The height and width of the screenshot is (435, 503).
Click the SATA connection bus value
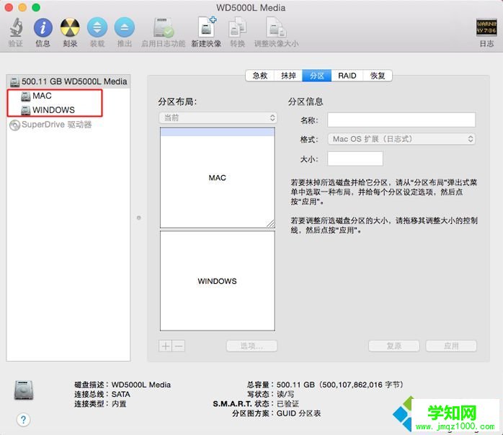120,394
